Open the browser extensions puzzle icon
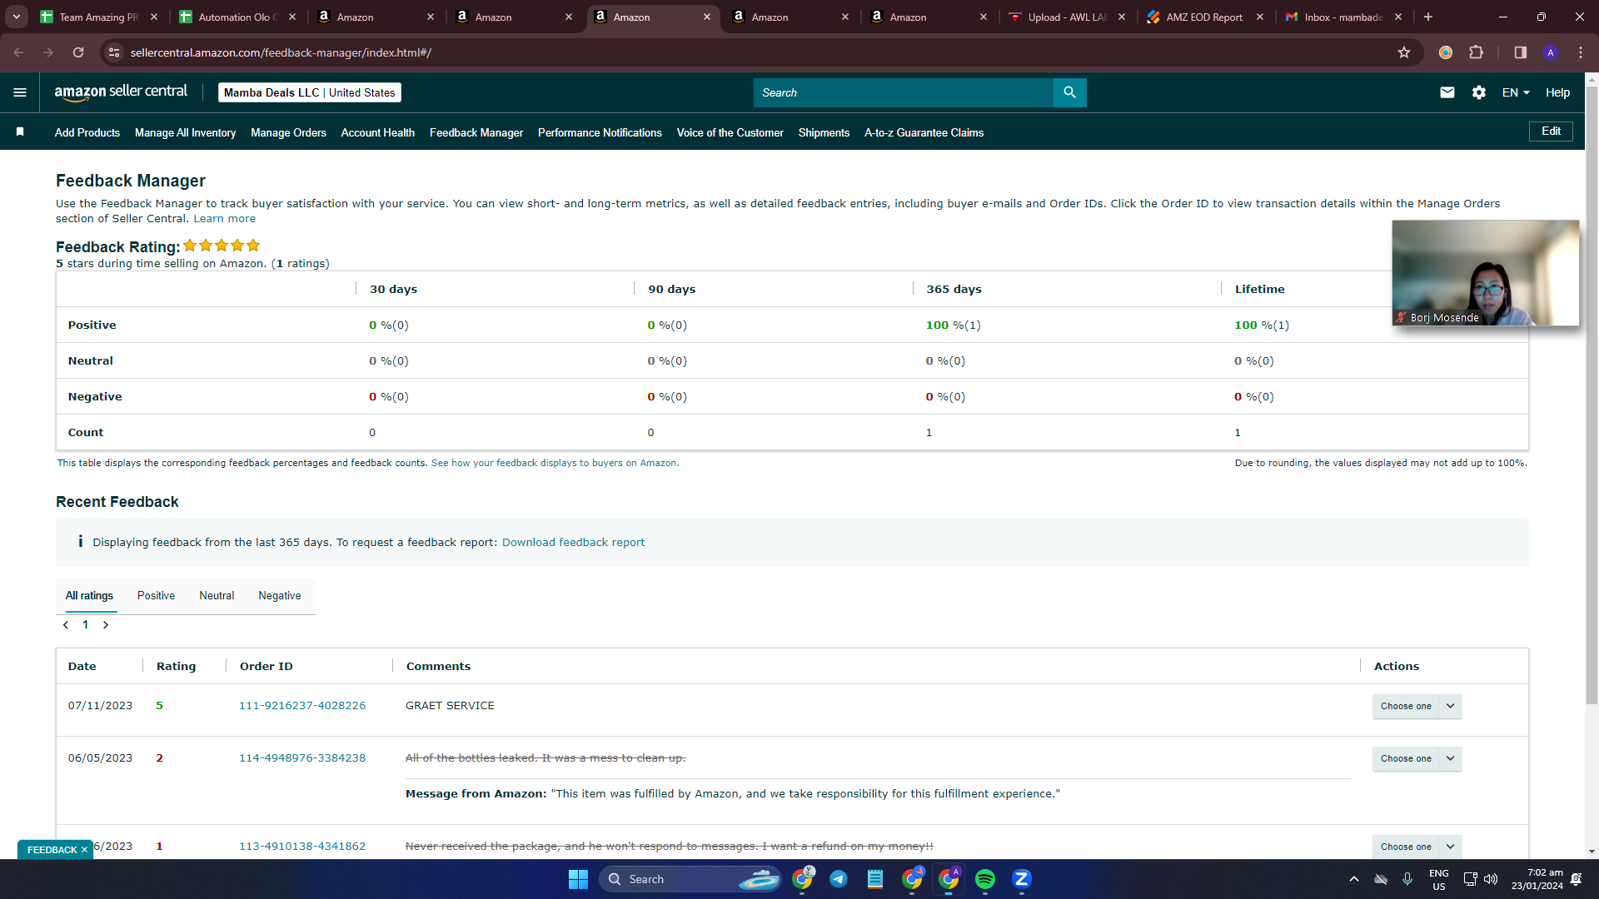This screenshot has width=1599, height=899. point(1477,52)
